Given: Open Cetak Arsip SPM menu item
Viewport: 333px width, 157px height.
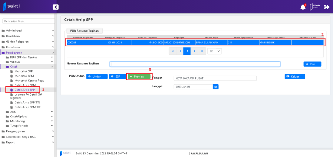Looking at the screenshot, I should click(27, 85).
